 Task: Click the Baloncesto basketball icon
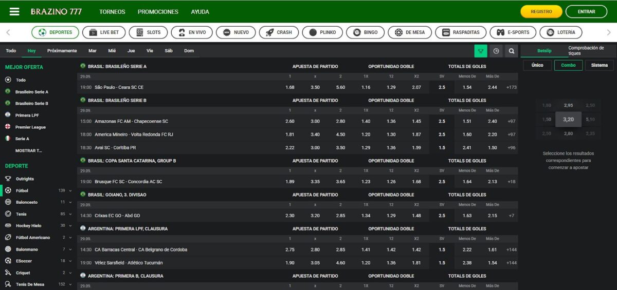[x=8, y=202]
